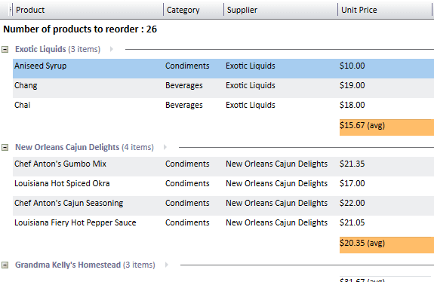
Task: Click the $18.00 unit price
Action: [x=352, y=105]
